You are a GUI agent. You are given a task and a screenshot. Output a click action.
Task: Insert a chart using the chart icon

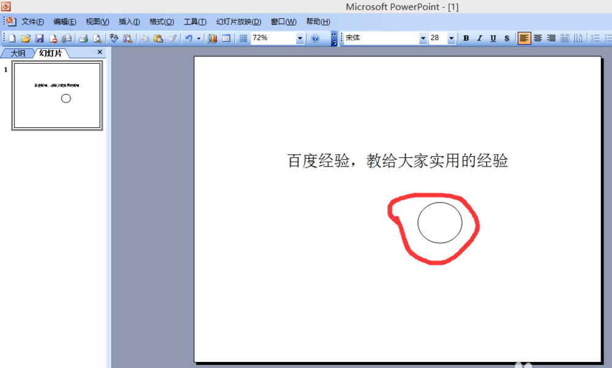(212, 39)
